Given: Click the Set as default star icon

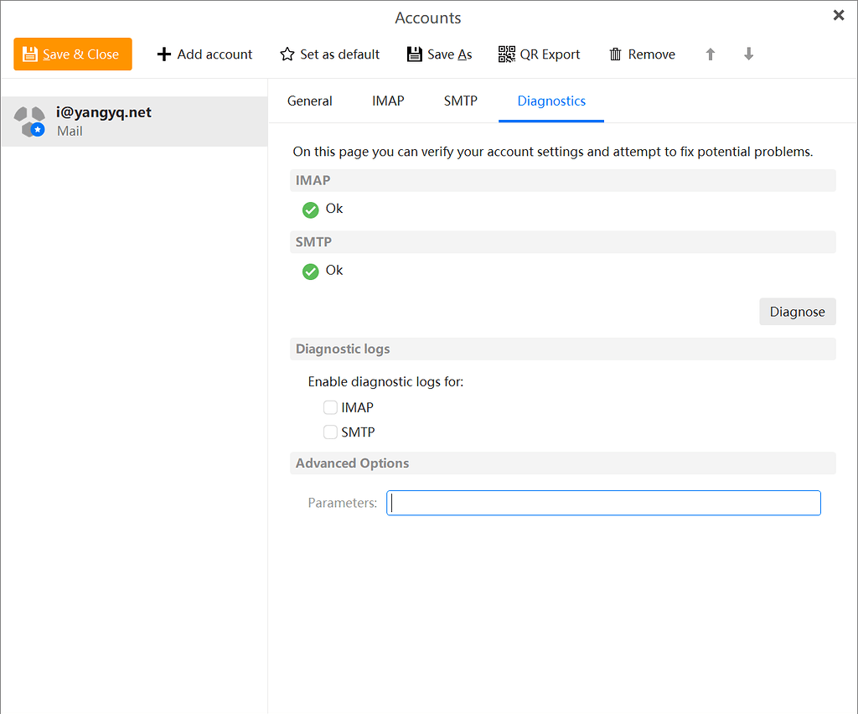Looking at the screenshot, I should tap(286, 54).
